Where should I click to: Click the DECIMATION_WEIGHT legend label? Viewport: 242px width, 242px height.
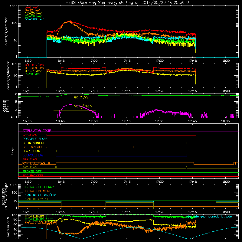tap(38, 191)
